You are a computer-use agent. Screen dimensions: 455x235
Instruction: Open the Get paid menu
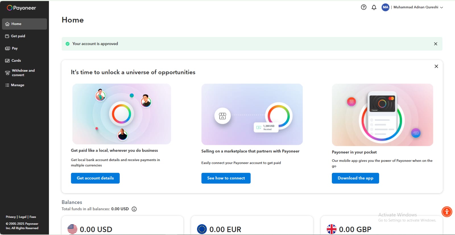18,36
